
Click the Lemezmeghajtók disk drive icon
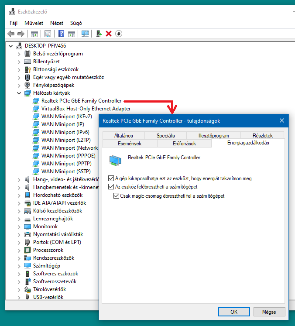tap(27, 220)
